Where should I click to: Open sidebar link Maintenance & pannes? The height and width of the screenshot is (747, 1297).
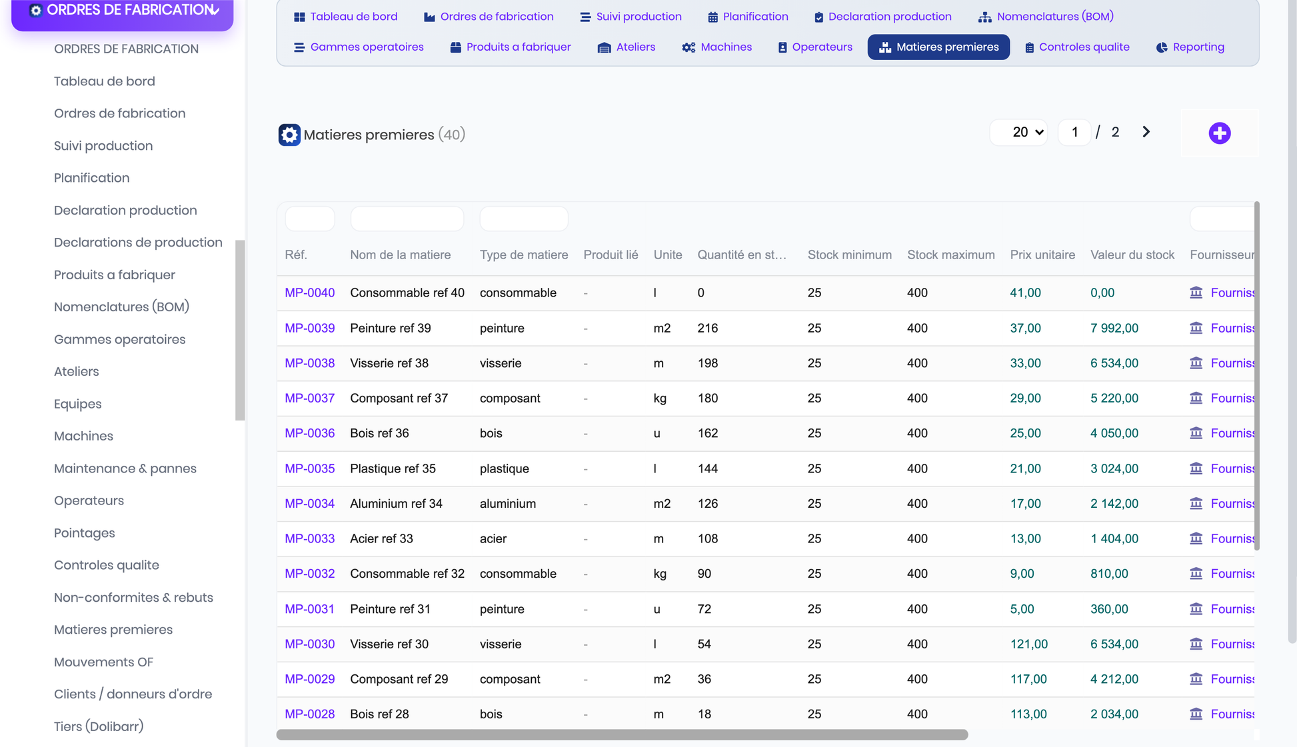pyautogui.click(x=125, y=468)
